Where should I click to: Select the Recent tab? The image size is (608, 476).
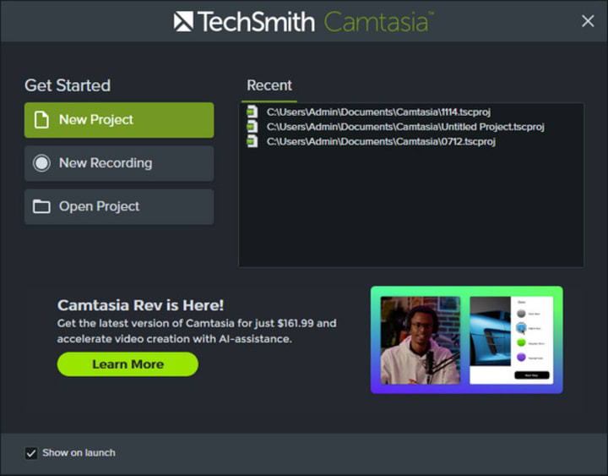click(269, 85)
